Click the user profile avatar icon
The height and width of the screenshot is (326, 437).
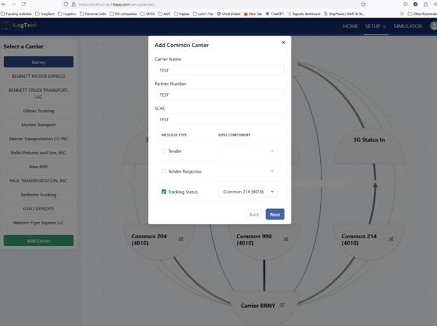tap(433, 26)
